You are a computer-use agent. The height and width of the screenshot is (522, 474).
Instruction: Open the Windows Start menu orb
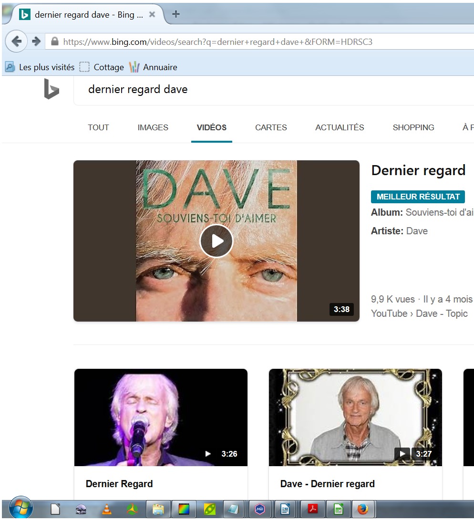tap(21, 509)
